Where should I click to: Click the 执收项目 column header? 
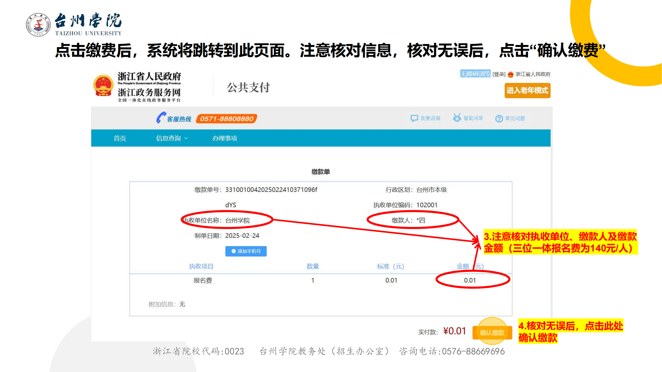(x=201, y=266)
